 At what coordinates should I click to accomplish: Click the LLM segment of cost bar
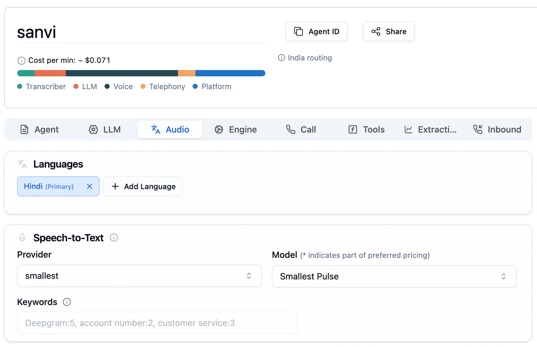50,73
